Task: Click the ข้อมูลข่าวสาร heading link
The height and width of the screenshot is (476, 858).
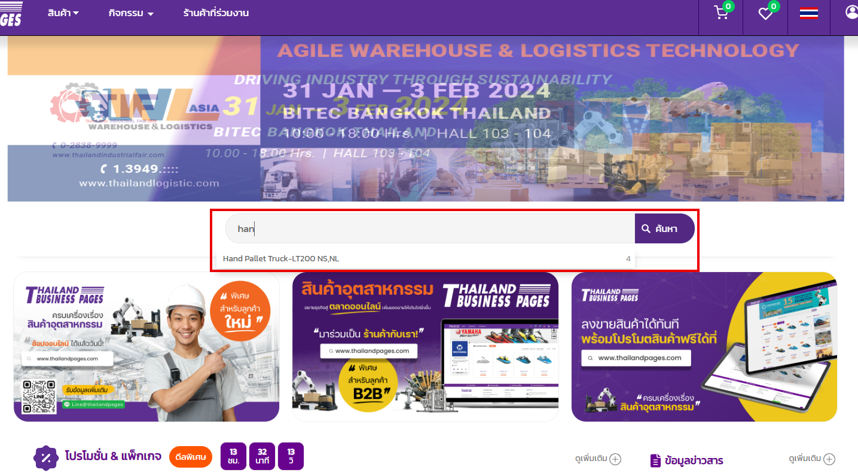Action: point(694,460)
